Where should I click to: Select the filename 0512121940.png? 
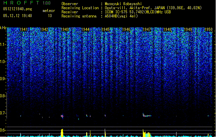(x=18, y=9)
